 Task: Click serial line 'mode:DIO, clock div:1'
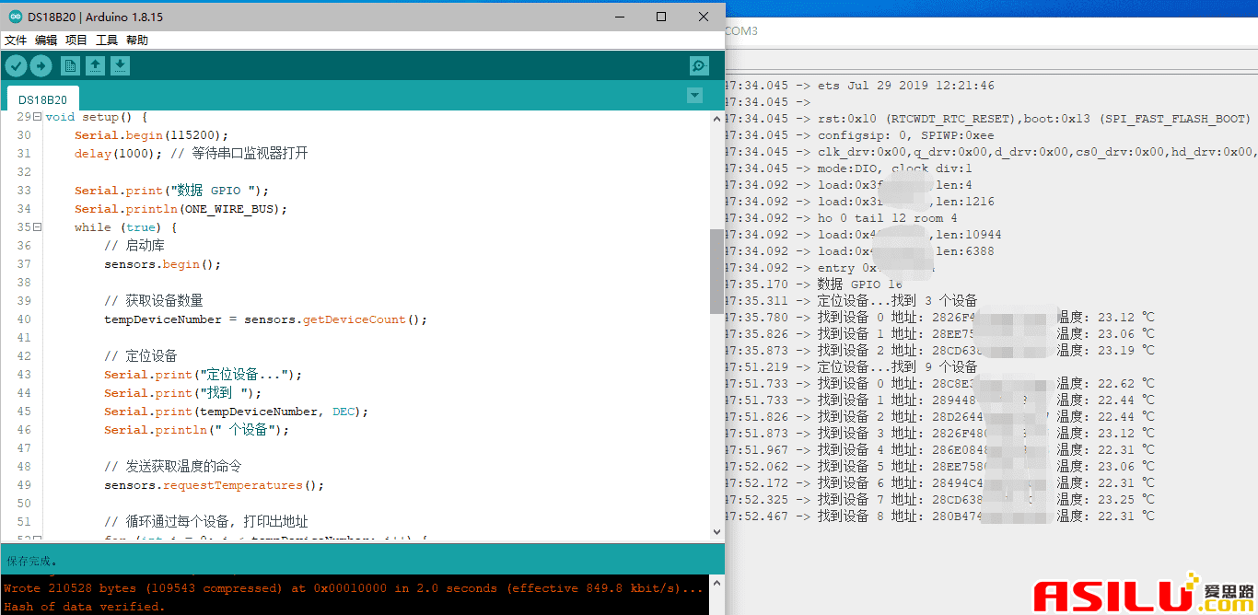[x=895, y=168]
